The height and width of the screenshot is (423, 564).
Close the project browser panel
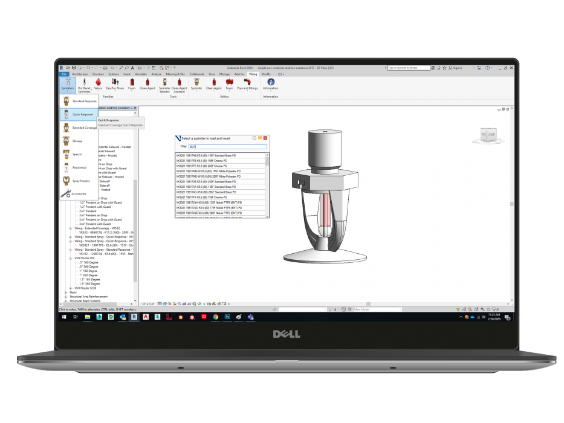click(135, 108)
